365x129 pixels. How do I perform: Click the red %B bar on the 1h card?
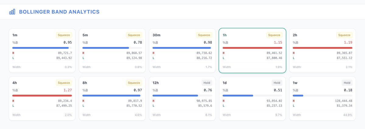pos(252,48)
